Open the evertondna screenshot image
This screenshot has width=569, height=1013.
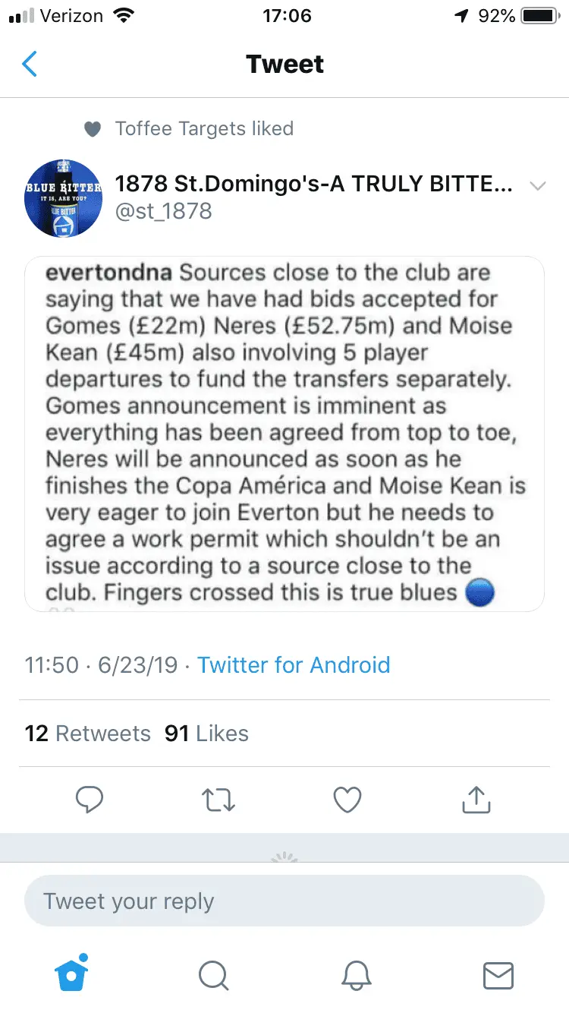[284, 434]
